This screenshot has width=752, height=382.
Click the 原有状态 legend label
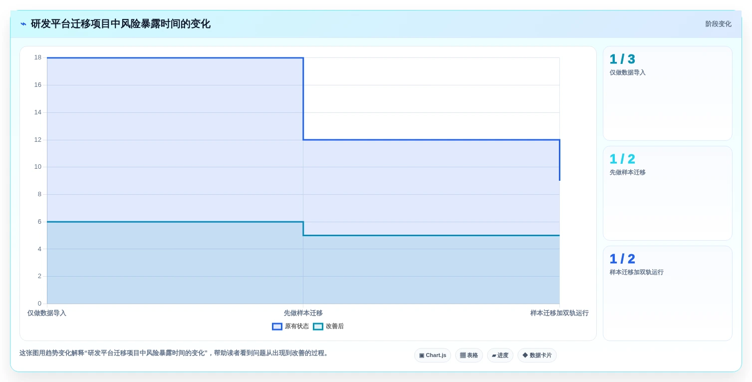297,327
